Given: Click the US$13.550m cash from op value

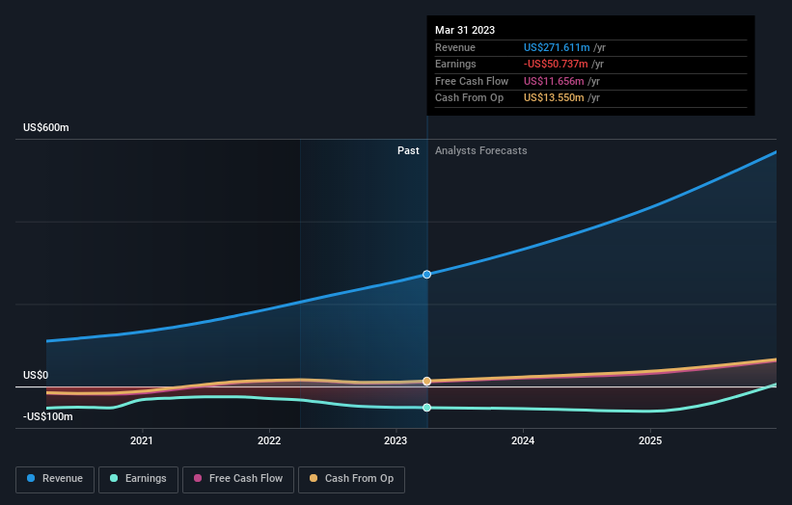Looking at the screenshot, I should click(554, 98).
